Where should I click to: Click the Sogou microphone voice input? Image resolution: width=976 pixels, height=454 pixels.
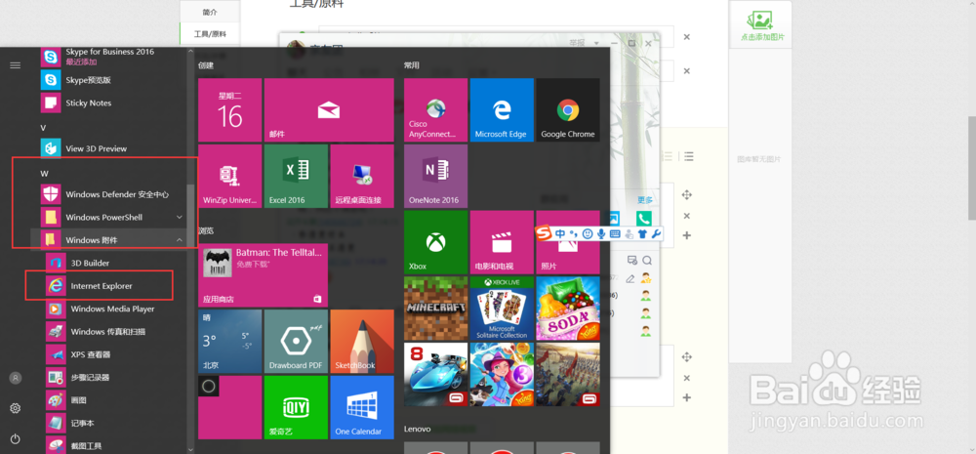601,233
